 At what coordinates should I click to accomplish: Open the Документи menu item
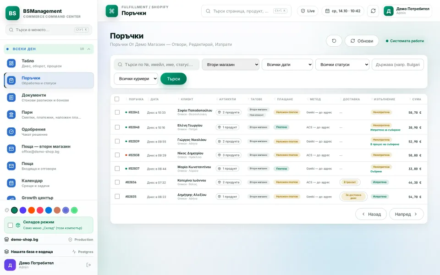(49, 97)
